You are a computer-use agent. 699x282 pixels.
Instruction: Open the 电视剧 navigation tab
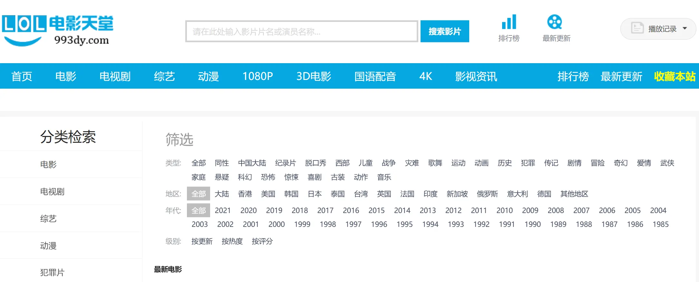[115, 76]
